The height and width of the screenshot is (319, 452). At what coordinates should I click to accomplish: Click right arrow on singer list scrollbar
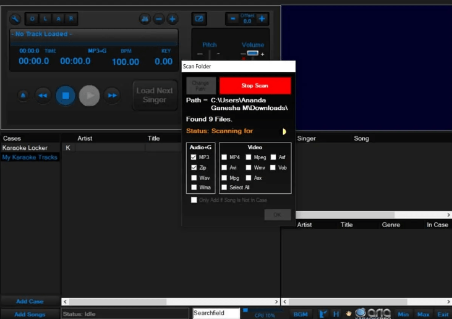(448, 215)
